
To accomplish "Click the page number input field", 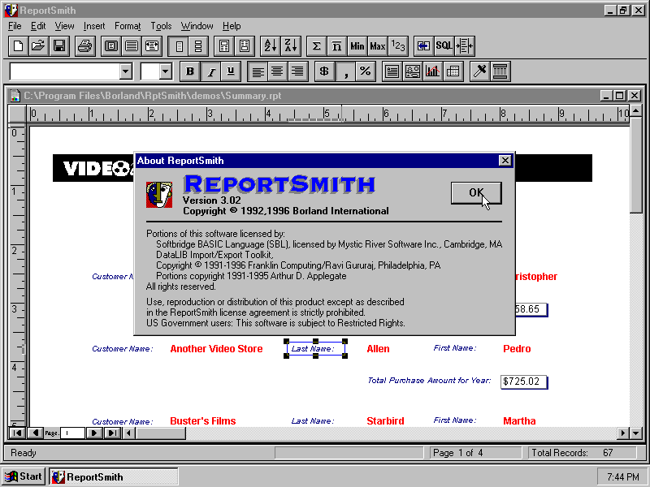I will pos(72,433).
